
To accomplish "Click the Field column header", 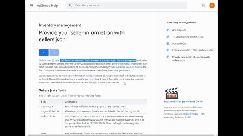I will pyautogui.click(x=51, y=102).
